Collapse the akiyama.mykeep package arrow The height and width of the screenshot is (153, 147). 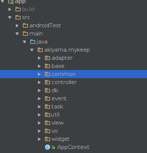click(x=32, y=50)
